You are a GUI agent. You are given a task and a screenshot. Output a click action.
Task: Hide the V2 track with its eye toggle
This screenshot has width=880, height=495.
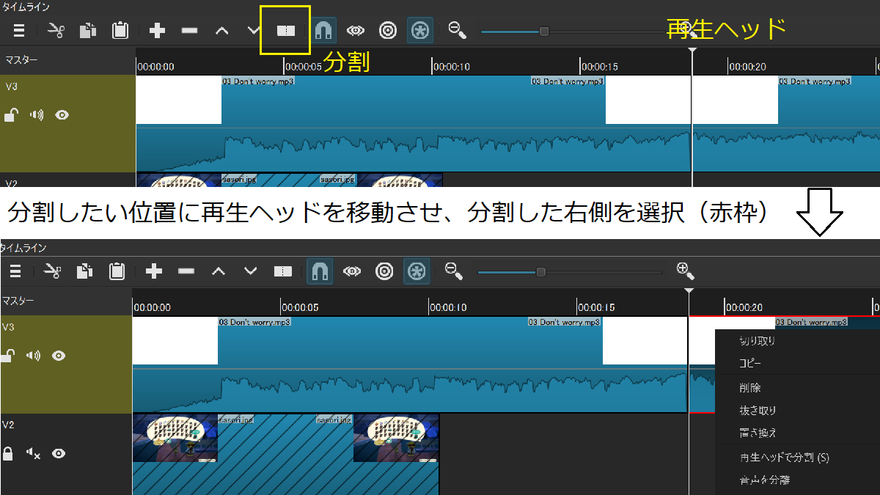(x=58, y=453)
